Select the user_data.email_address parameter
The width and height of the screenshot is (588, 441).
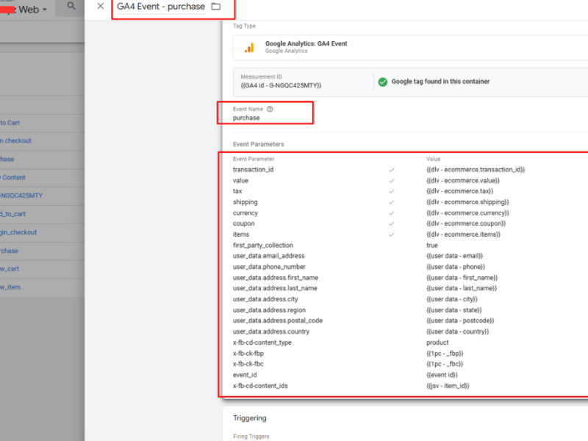(x=268, y=256)
